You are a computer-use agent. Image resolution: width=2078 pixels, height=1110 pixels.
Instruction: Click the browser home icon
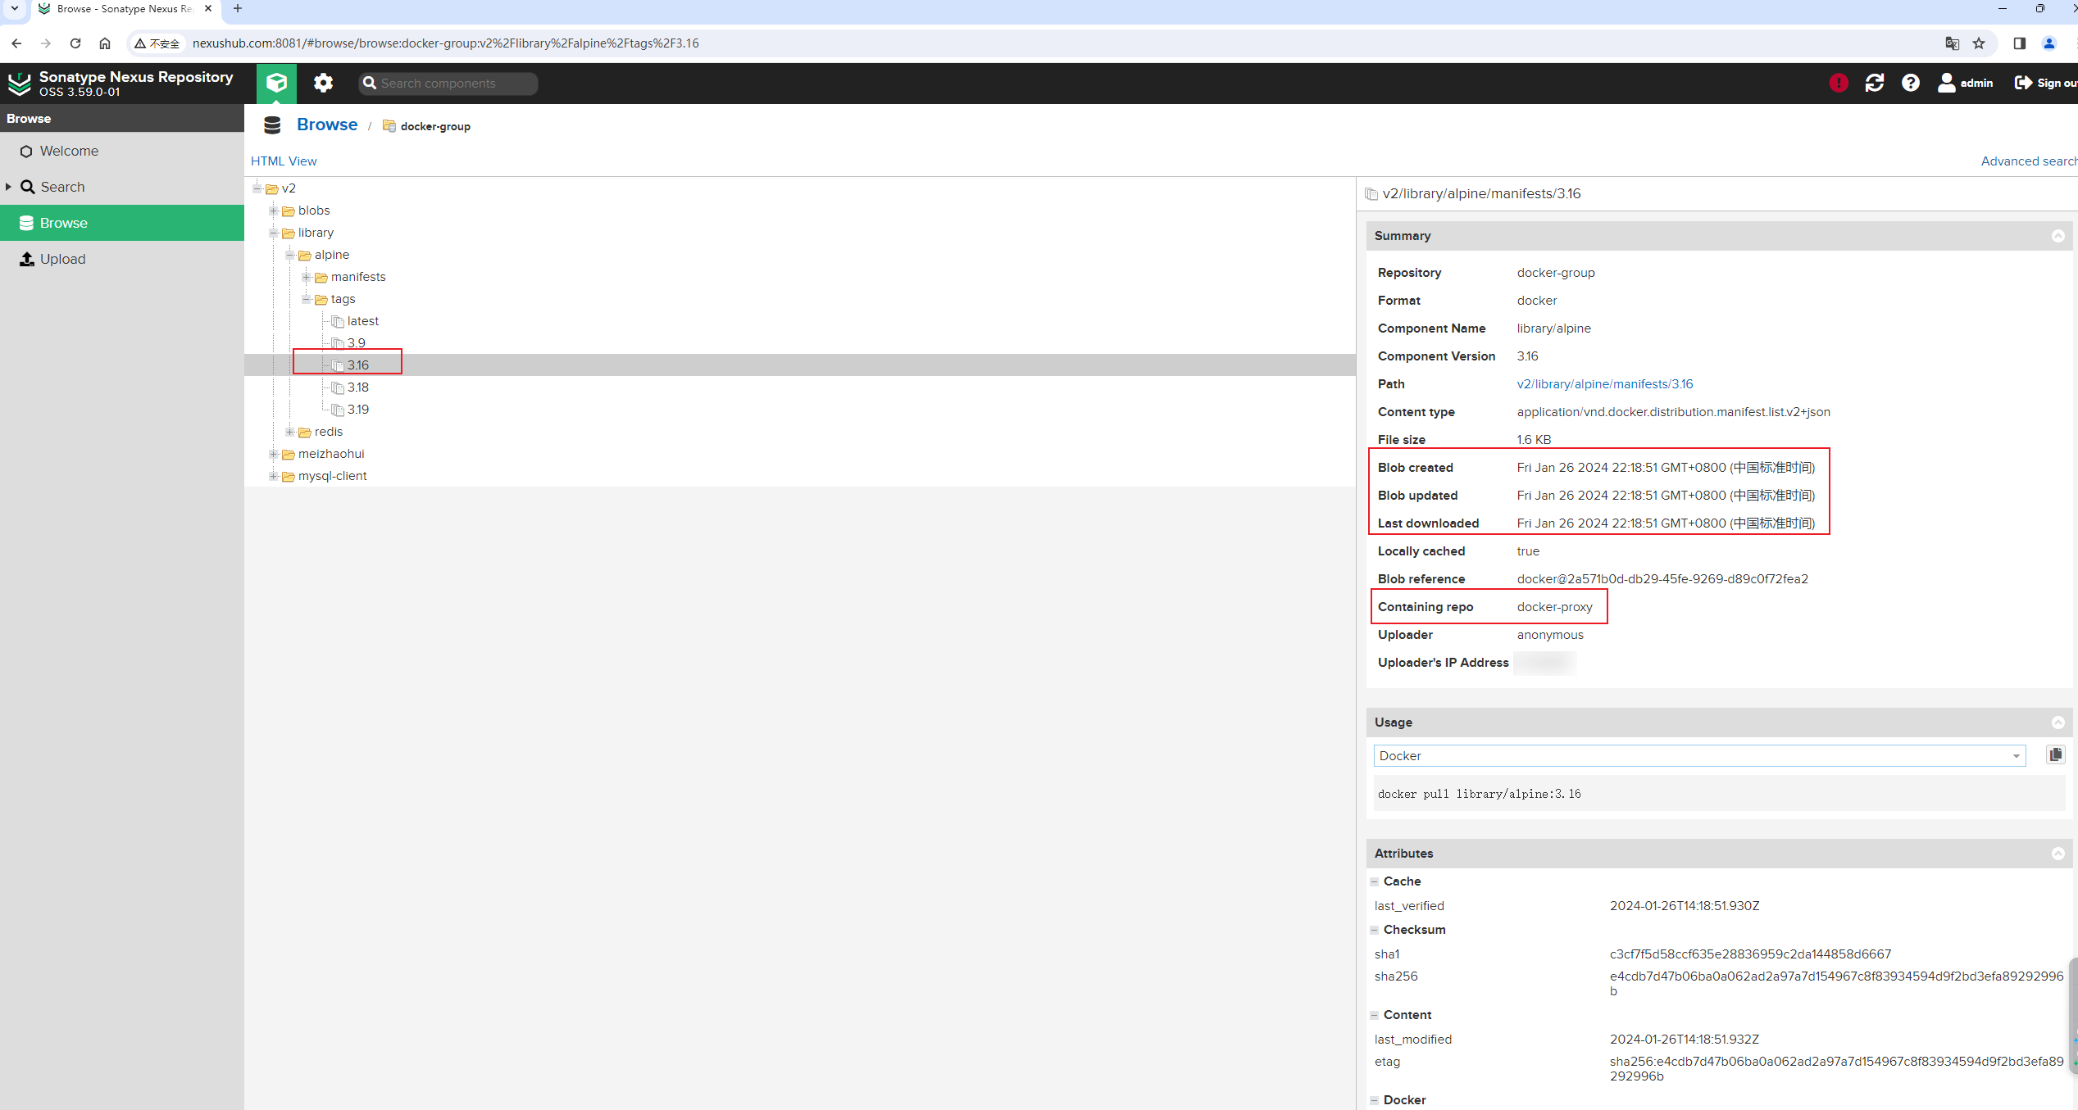coord(105,43)
